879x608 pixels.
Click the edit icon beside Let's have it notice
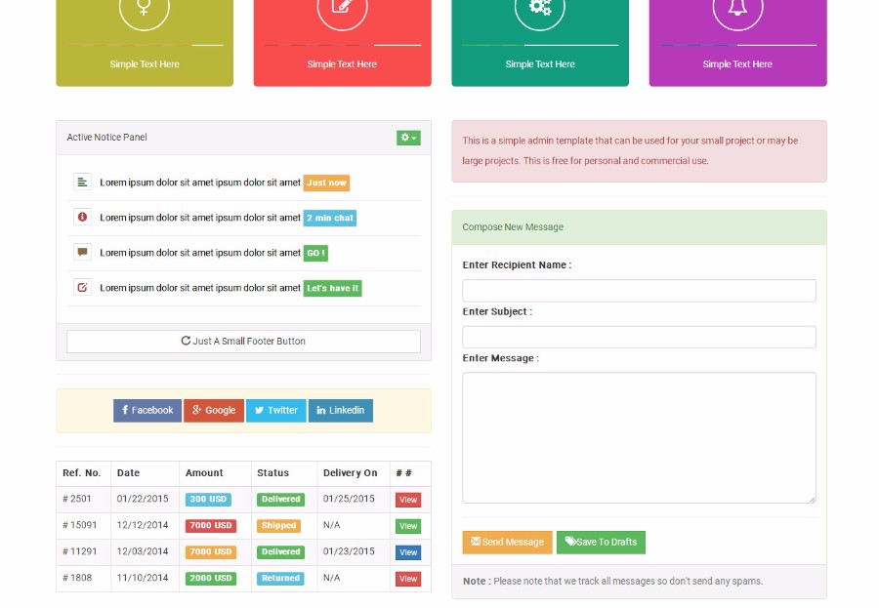coord(82,288)
